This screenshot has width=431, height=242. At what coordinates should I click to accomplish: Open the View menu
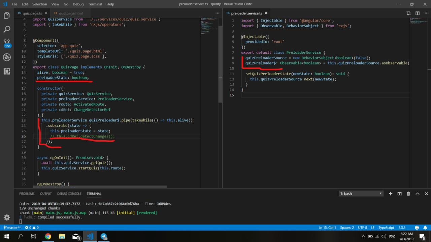pyautogui.click(x=56, y=4)
